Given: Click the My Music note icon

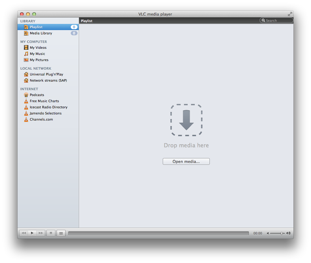Looking at the screenshot, I should pyautogui.click(x=26, y=54).
